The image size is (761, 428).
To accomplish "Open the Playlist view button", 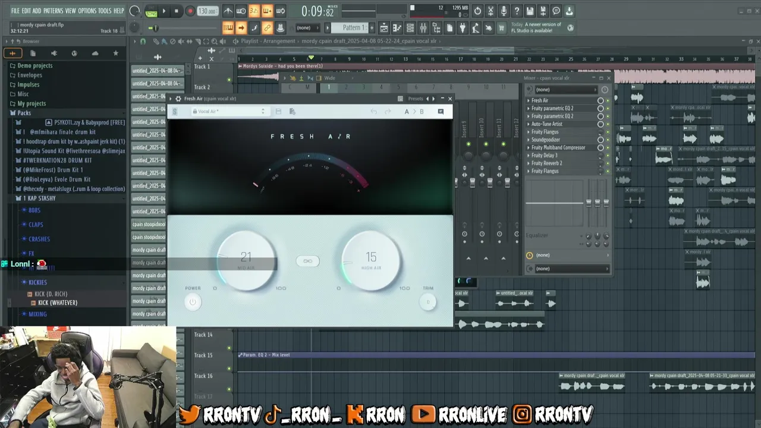I will (x=384, y=28).
